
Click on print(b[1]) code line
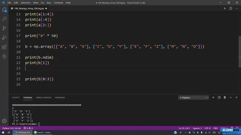click(x=37, y=63)
